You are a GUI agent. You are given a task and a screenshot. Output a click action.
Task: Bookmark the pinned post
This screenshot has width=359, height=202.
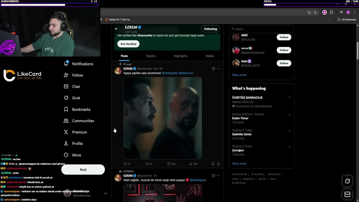[x=213, y=164]
